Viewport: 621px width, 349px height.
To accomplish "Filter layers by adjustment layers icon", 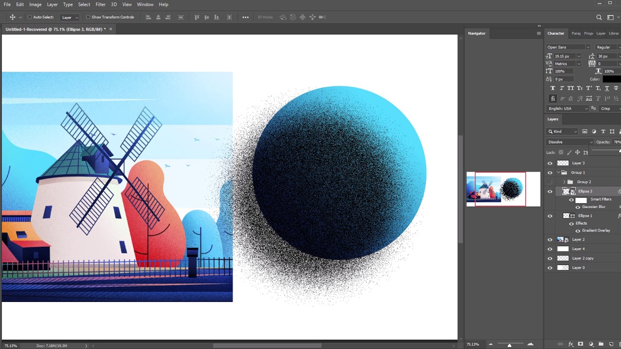I will [594, 131].
